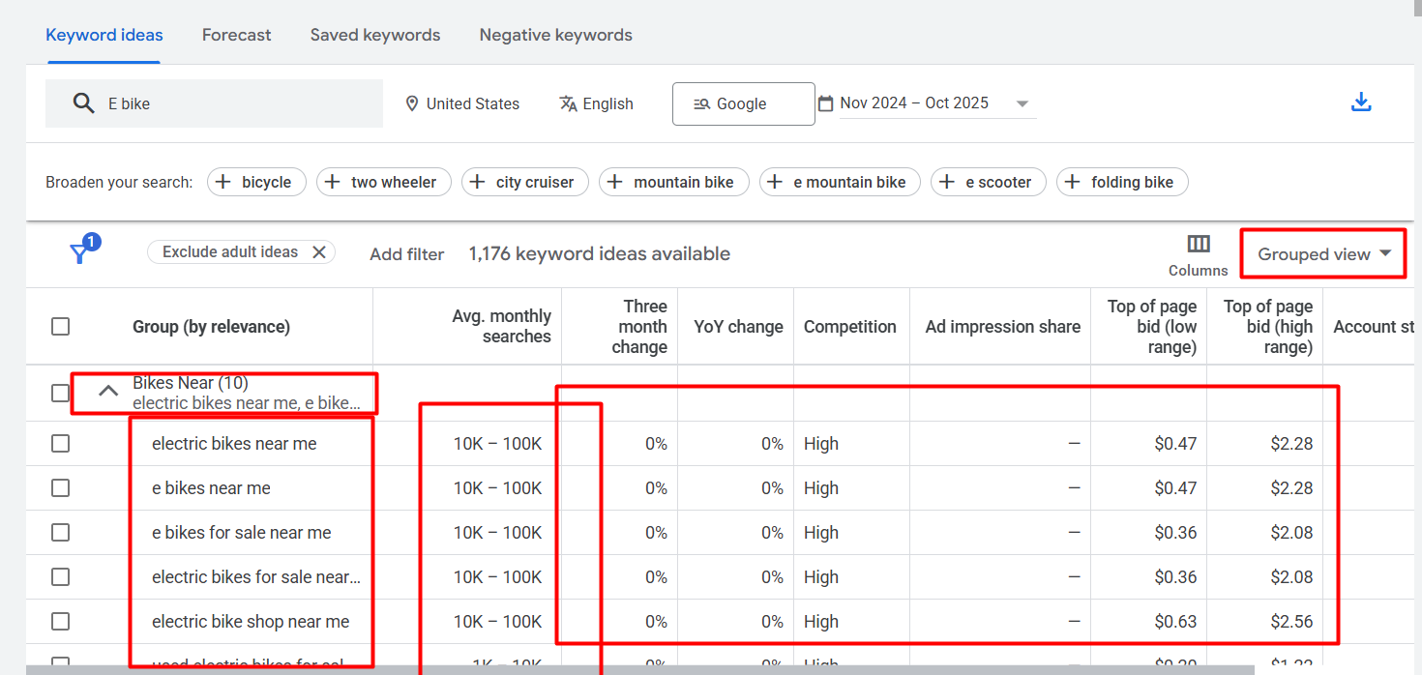1422x675 pixels.
Task: Tick the select-all header checkbox
Action: [x=60, y=327]
